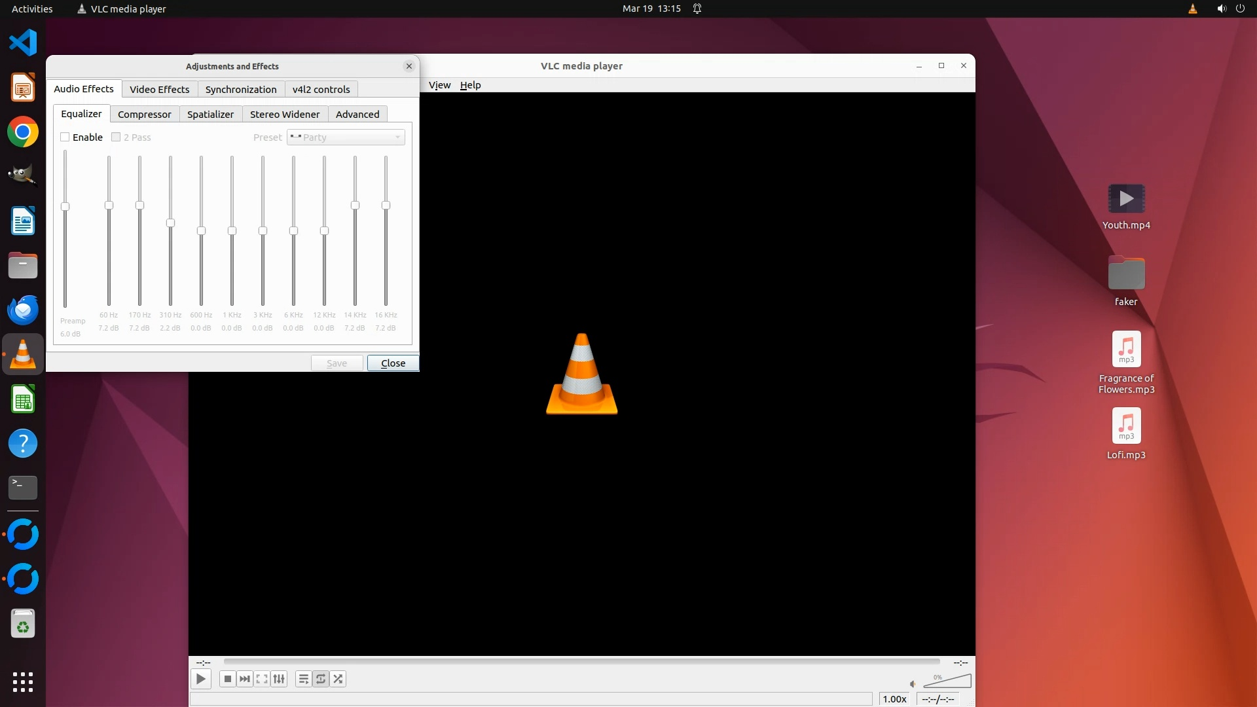This screenshot has height=707, width=1257.
Task: Select the Stereo Widener tab
Action: 284,115
